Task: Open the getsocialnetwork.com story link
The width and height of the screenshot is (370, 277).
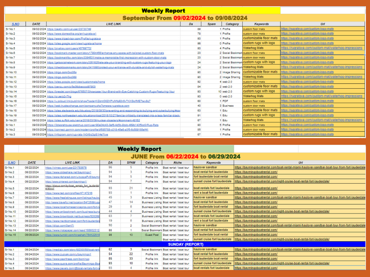Action: click(109, 63)
